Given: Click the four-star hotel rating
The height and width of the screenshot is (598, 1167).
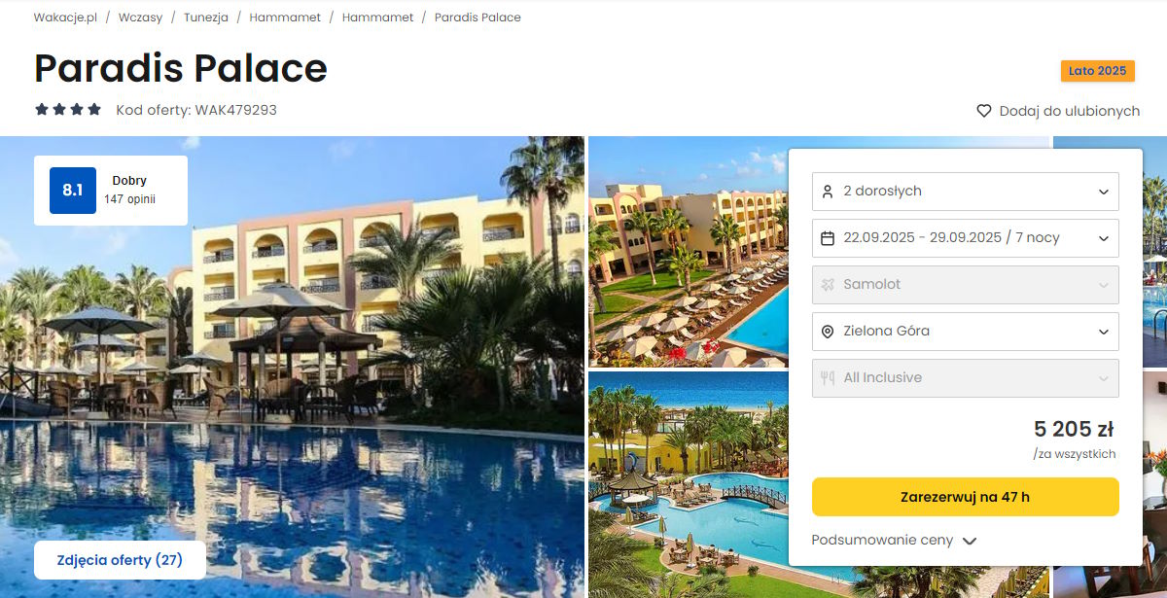Looking at the screenshot, I should point(68,110).
